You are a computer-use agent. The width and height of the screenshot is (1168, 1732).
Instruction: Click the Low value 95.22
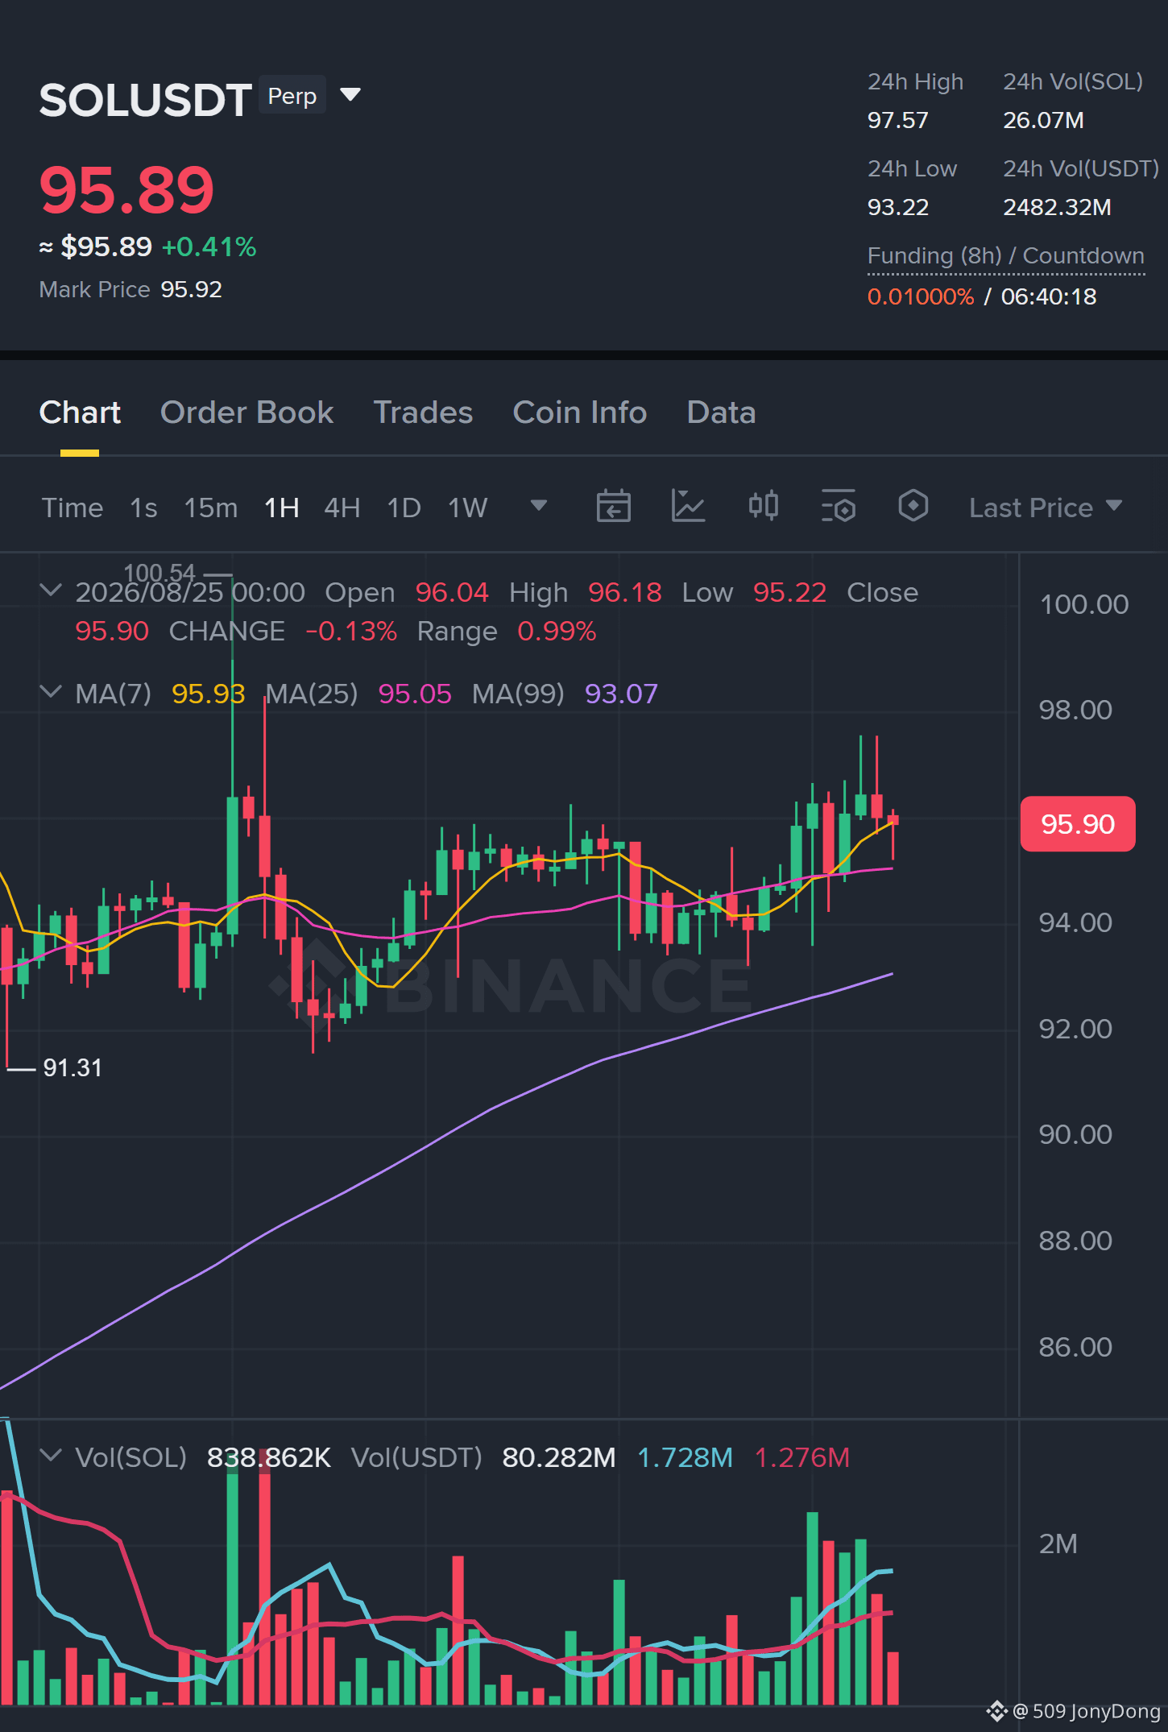[790, 592]
